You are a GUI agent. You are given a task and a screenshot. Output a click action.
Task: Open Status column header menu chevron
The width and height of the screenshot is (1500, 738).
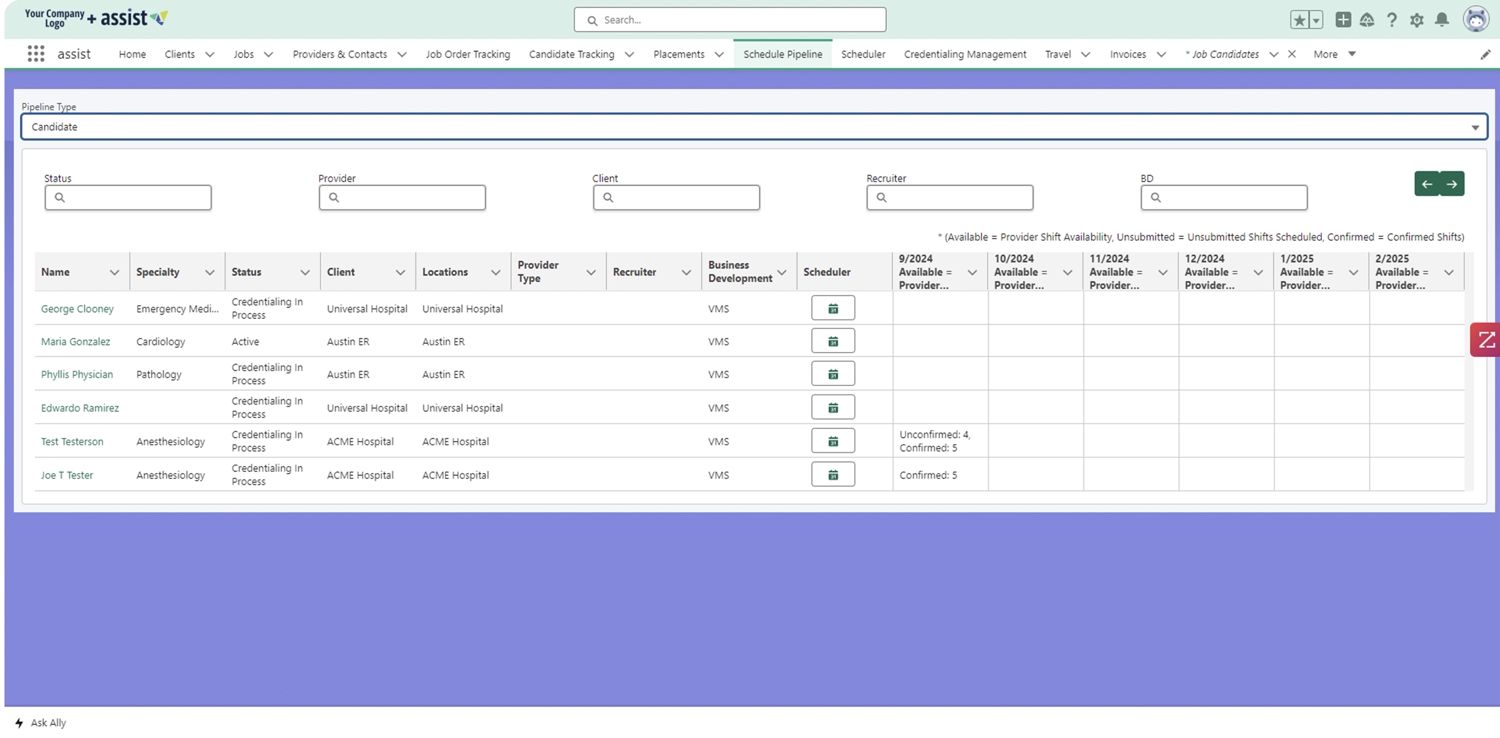pyautogui.click(x=305, y=273)
